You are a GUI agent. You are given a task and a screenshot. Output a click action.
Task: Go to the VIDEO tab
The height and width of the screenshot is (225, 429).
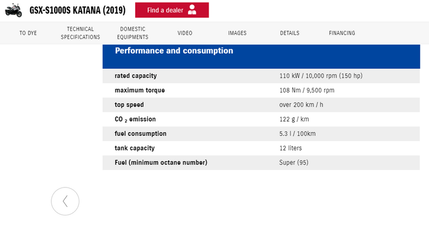[x=185, y=33]
